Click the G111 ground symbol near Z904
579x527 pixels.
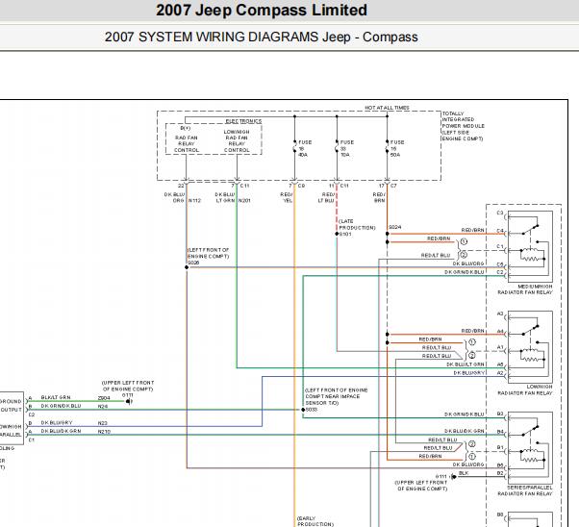(128, 401)
